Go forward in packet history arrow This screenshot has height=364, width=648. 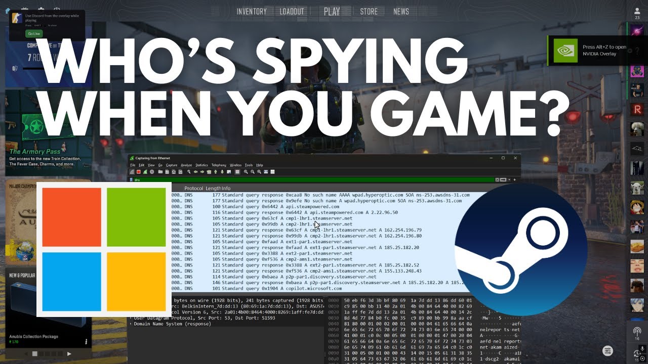pos(202,172)
